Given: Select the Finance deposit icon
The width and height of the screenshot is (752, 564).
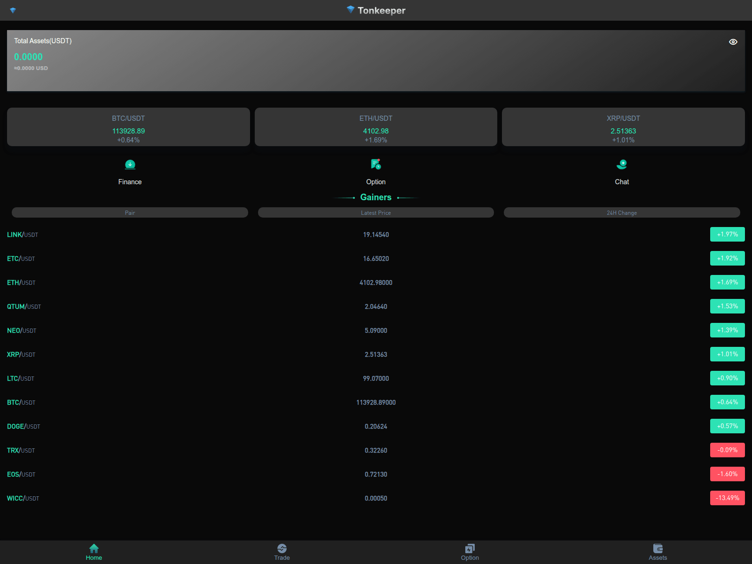Looking at the screenshot, I should pos(130,164).
